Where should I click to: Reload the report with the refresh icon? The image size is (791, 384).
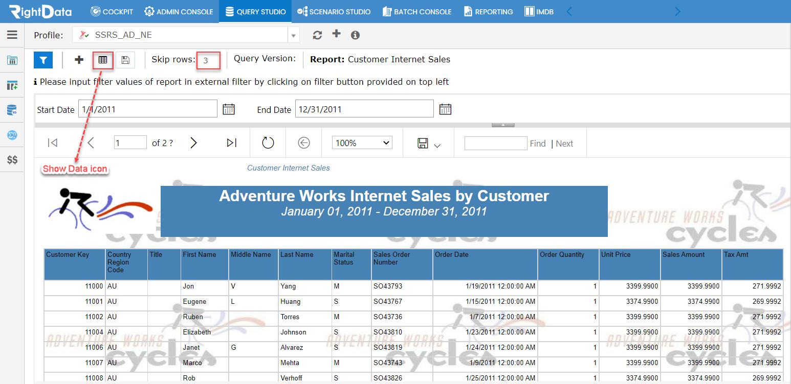[268, 143]
